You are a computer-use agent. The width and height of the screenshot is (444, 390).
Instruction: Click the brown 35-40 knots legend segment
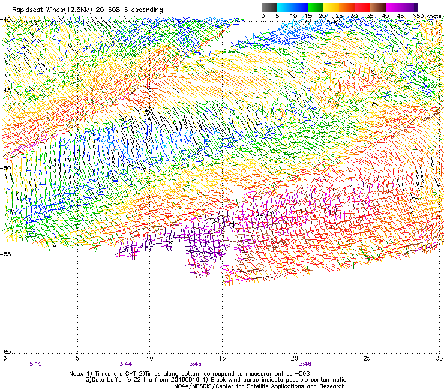pyautogui.click(x=378, y=7)
